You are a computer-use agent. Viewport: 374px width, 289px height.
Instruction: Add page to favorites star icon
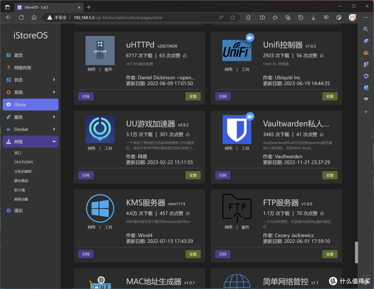pyautogui.click(x=233, y=17)
